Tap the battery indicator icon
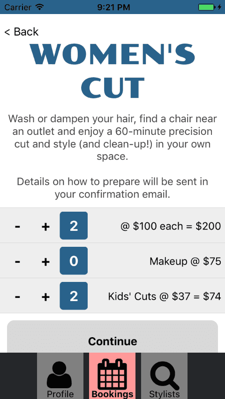The width and height of the screenshot is (225, 399). click(x=207, y=7)
